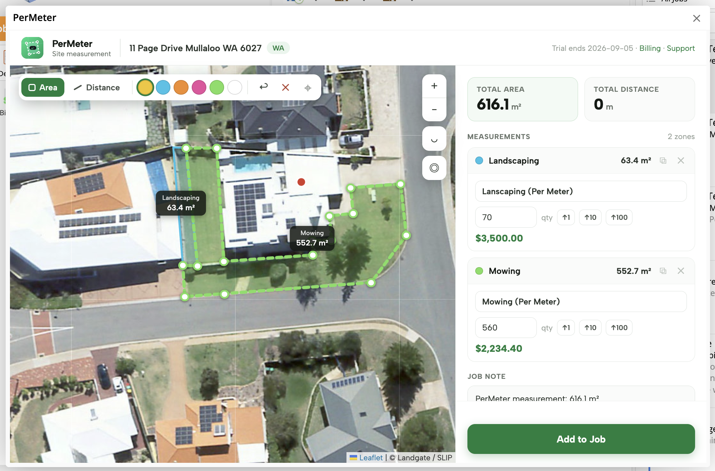The image size is (715, 471).
Task: Round Mowing qty up to nearest 1
Action: point(566,328)
